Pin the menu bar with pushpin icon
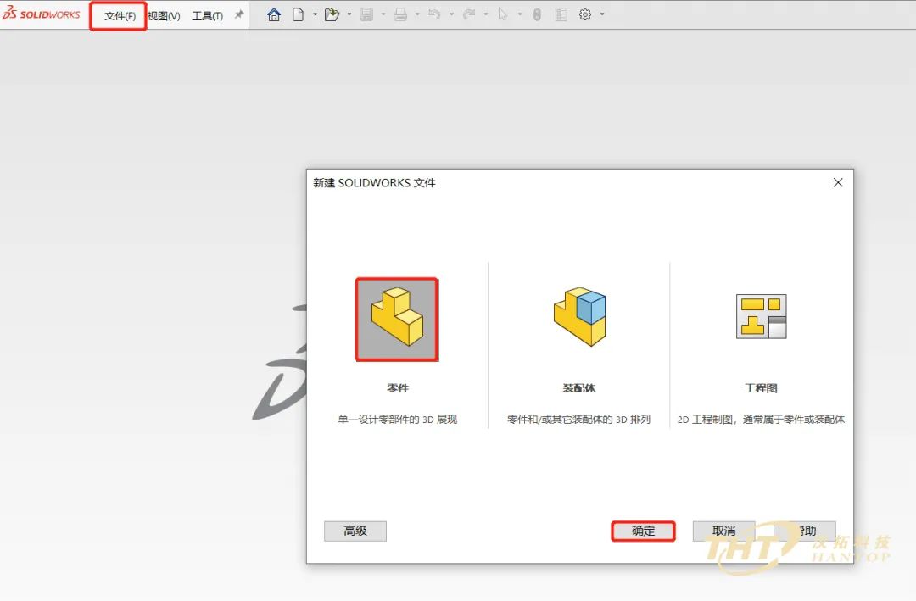The height and width of the screenshot is (601, 916). pos(239,14)
